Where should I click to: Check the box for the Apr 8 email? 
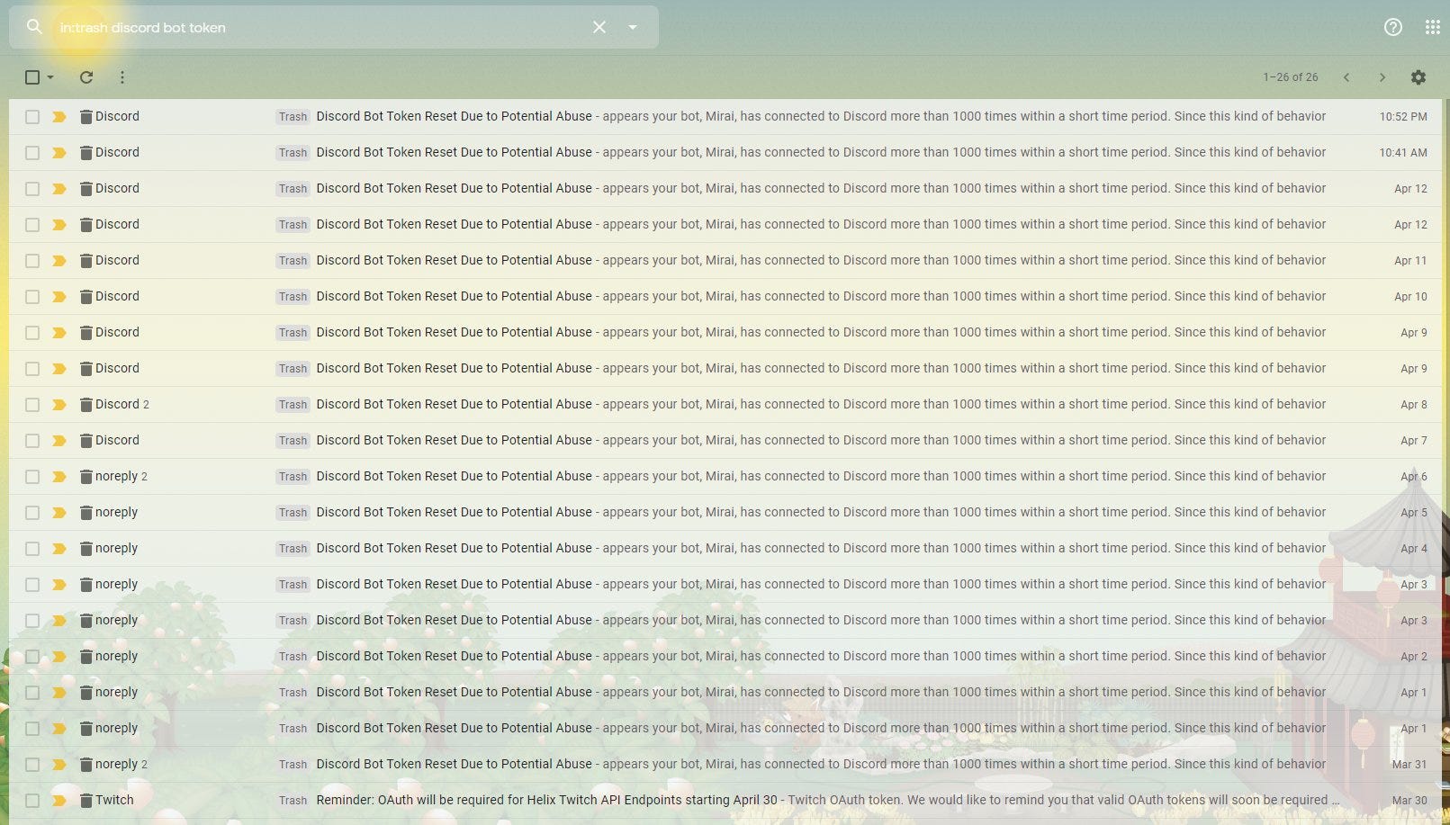[x=32, y=405]
